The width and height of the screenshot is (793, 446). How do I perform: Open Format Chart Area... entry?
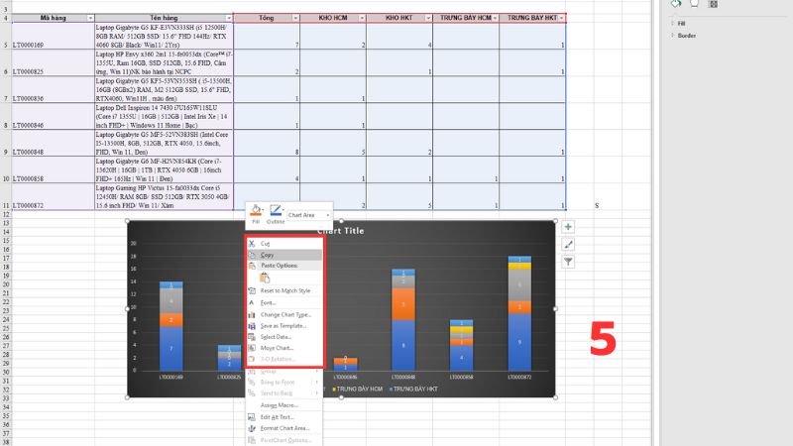click(284, 428)
